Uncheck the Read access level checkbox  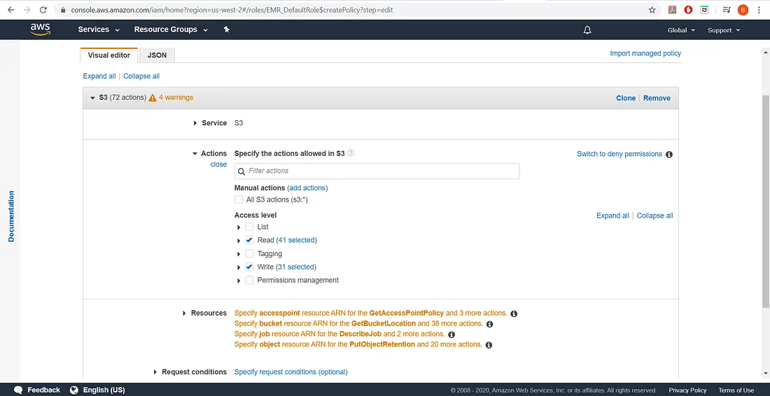249,240
